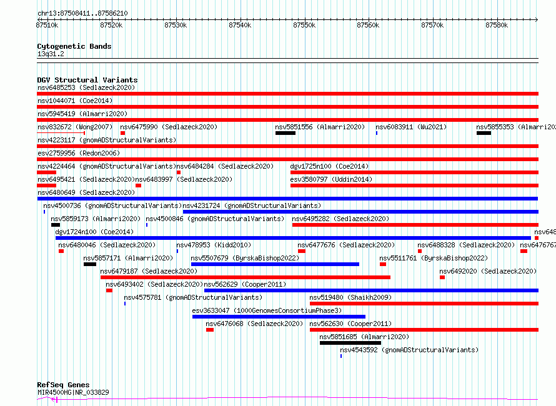
Task: Select the black bar for nsv5859173
Action: pyautogui.click(x=56, y=225)
